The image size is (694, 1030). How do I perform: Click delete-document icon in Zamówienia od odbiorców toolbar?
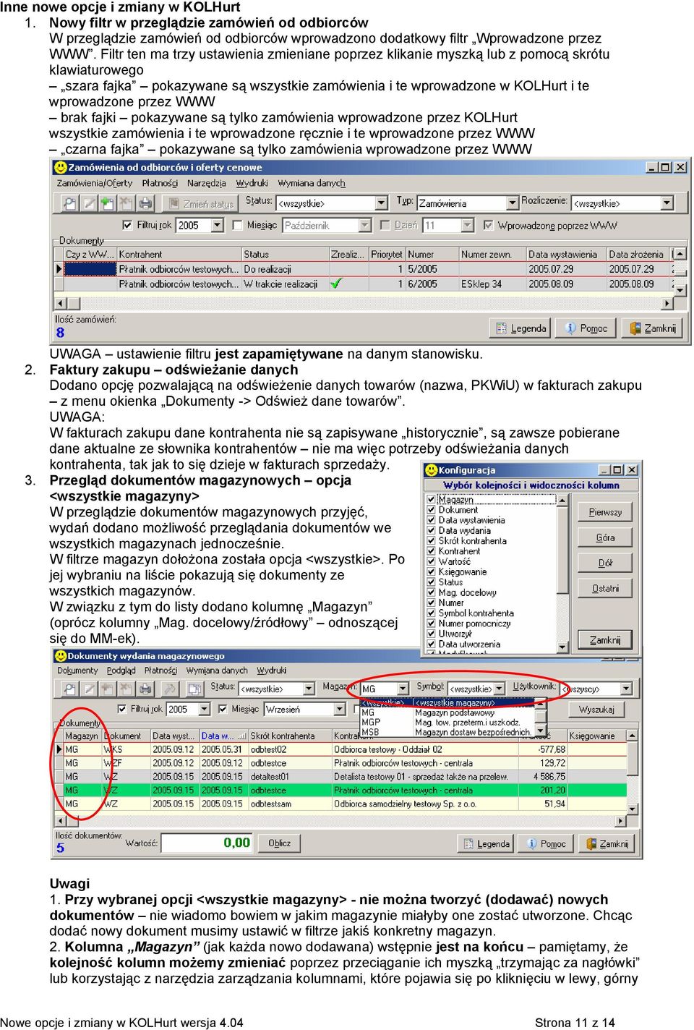[127, 204]
